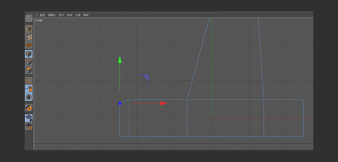The width and height of the screenshot is (338, 162).
Task: Click the Make Editable icon at the top of the left toolbar
Action: (x=29, y=18)
